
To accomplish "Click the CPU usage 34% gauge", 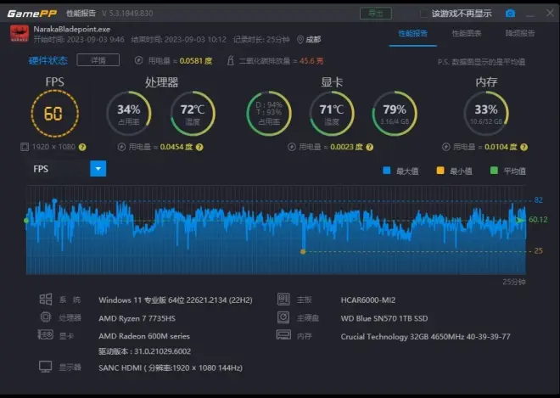I will pyautogui.click(x=129, y=114).
